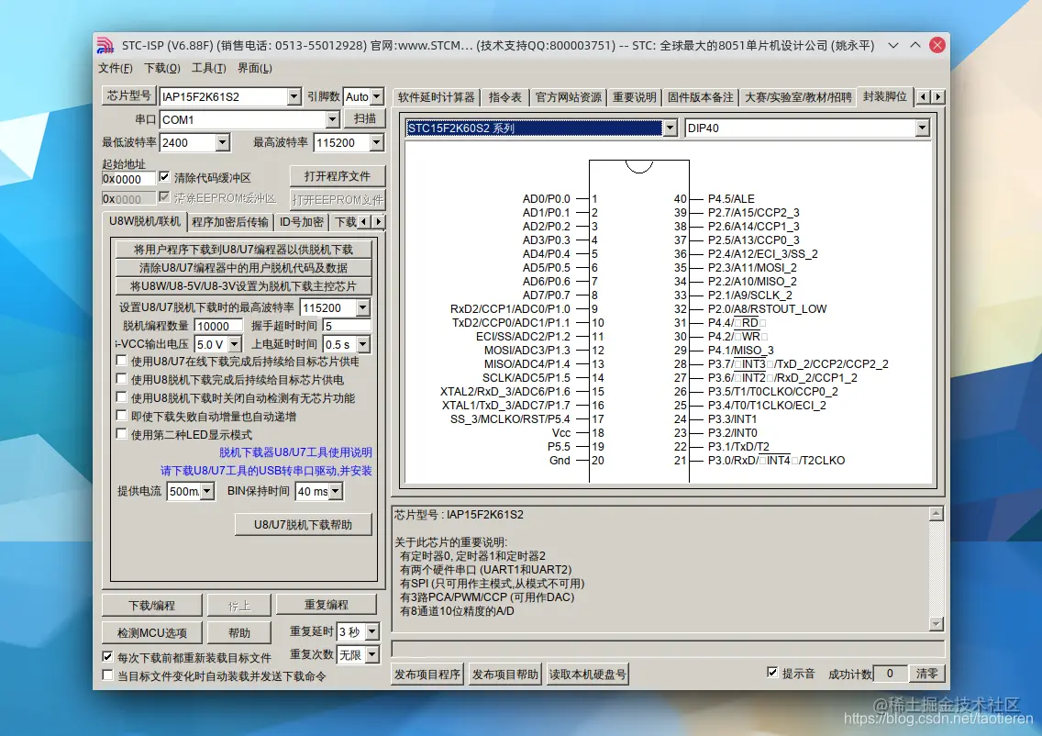Toggle the 提示音 checkbox
This screenshot has width=1042, height=736.
(772, 673)
